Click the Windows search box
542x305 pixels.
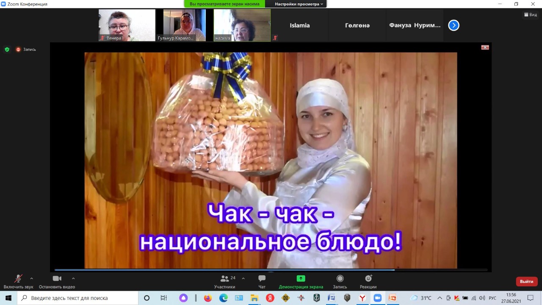78,298
